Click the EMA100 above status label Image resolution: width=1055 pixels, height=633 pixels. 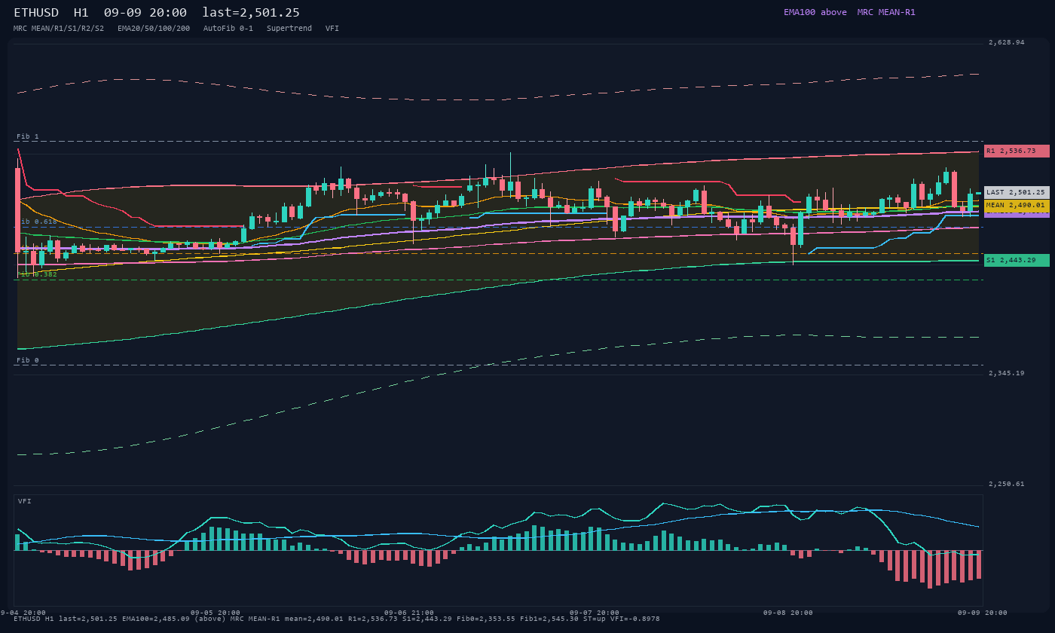coord(815,12)
